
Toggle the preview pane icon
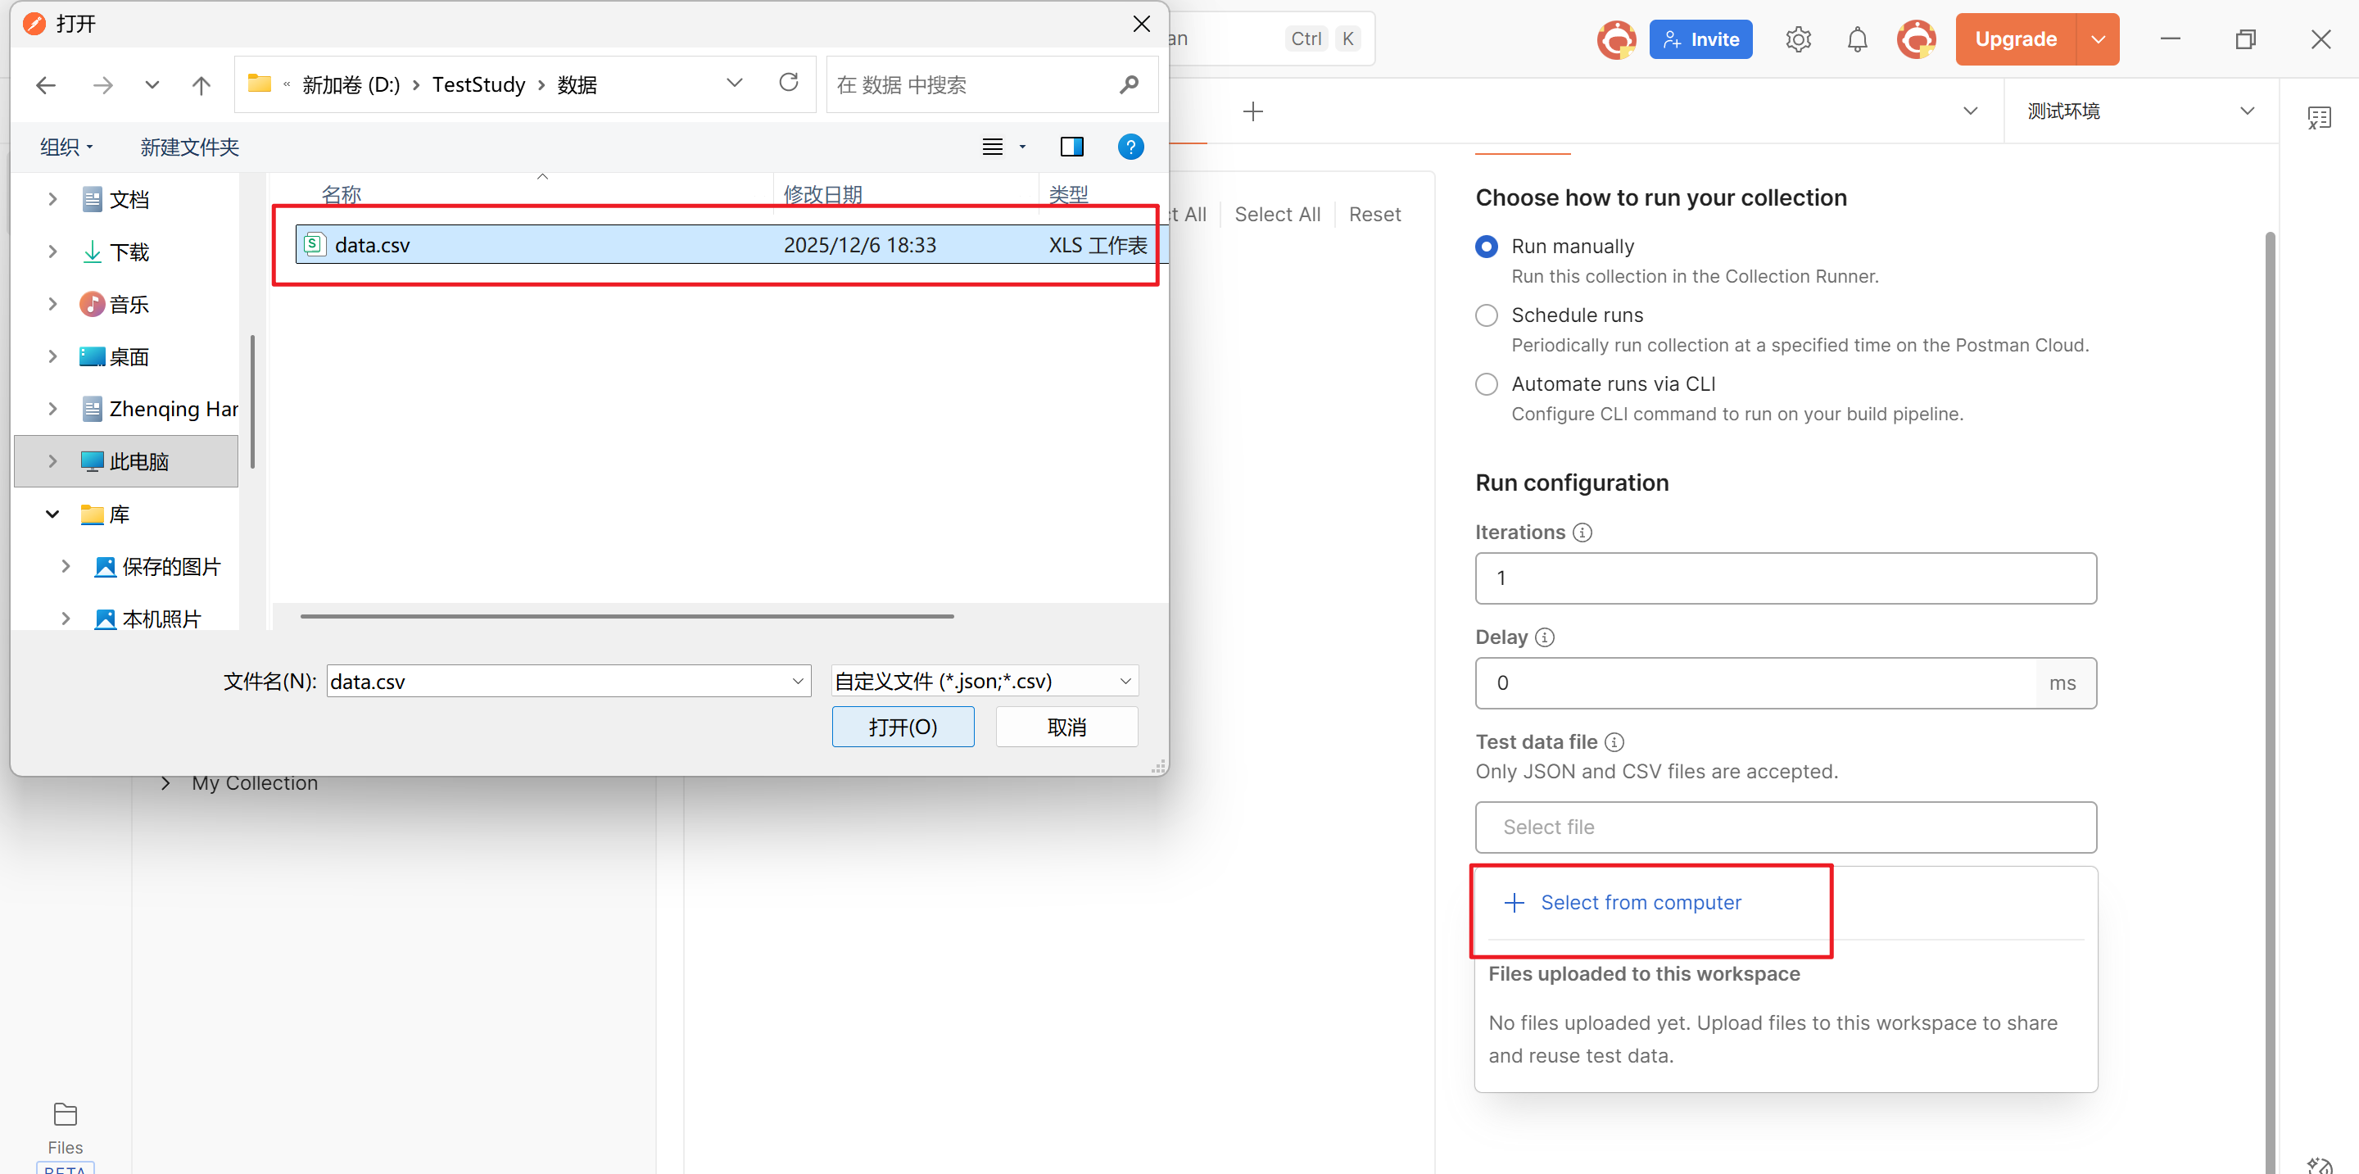click(x=1071, y=147)
